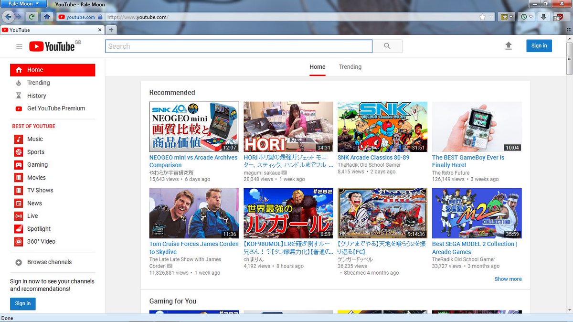Close the YouTube browser tab
The width and height of the screenshot is (573, 322).
point(100,30)
